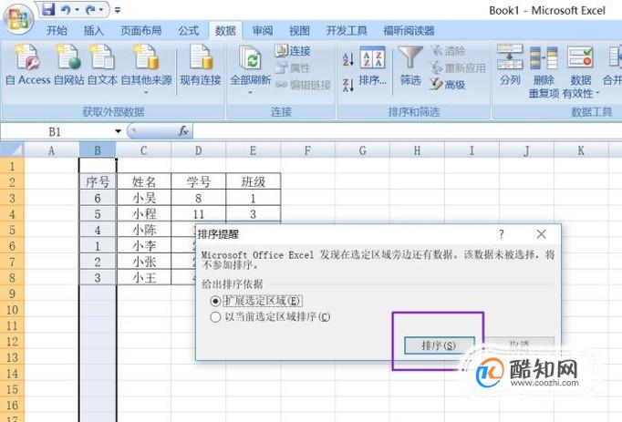Click the cell containing 班级
Viewport: 622px width, 422px height.
point(253,182)
